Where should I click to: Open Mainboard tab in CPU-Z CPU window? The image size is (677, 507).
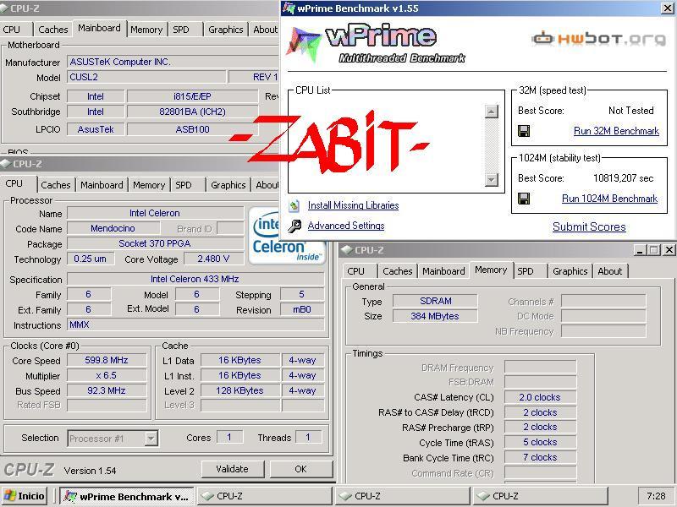point(102,185)
